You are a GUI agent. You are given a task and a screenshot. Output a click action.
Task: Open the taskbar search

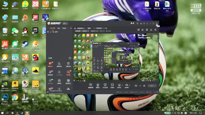click(7, 113)
